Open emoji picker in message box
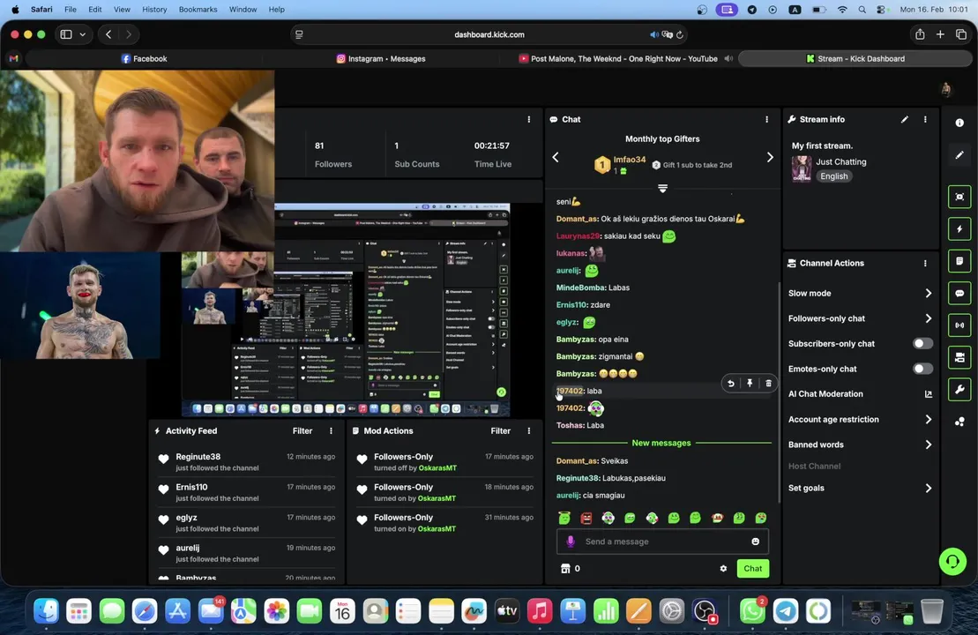Screen dimensions: 978x635 [756, 542]
